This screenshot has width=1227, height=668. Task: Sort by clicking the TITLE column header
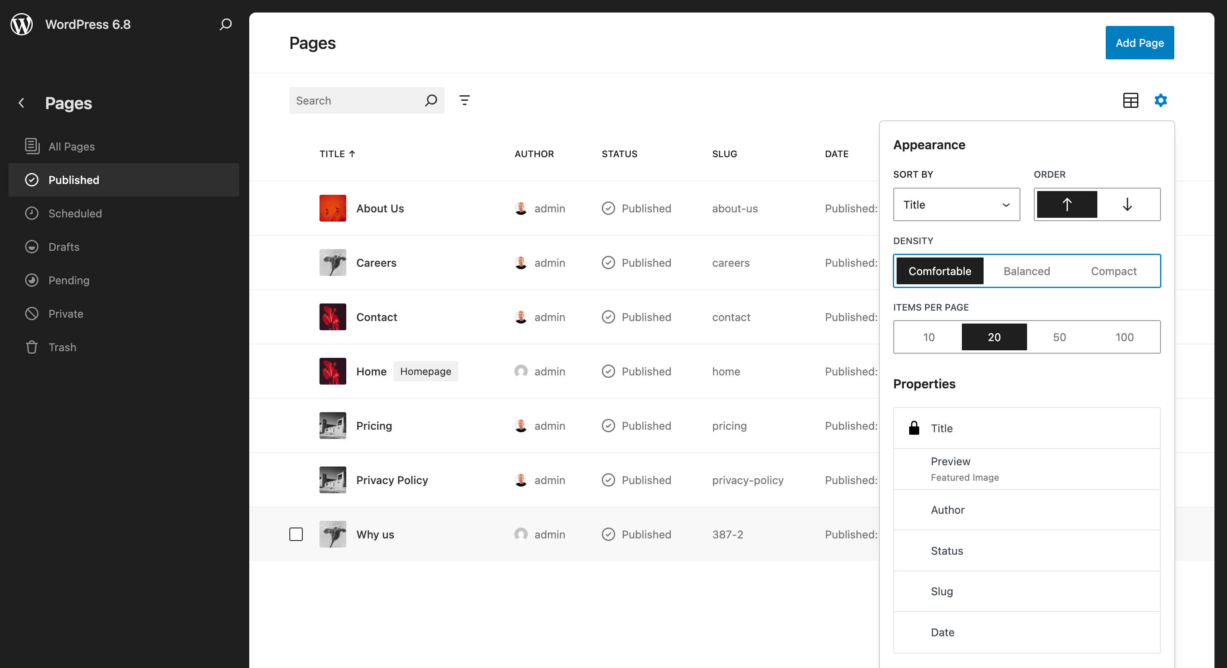[337, 154]
